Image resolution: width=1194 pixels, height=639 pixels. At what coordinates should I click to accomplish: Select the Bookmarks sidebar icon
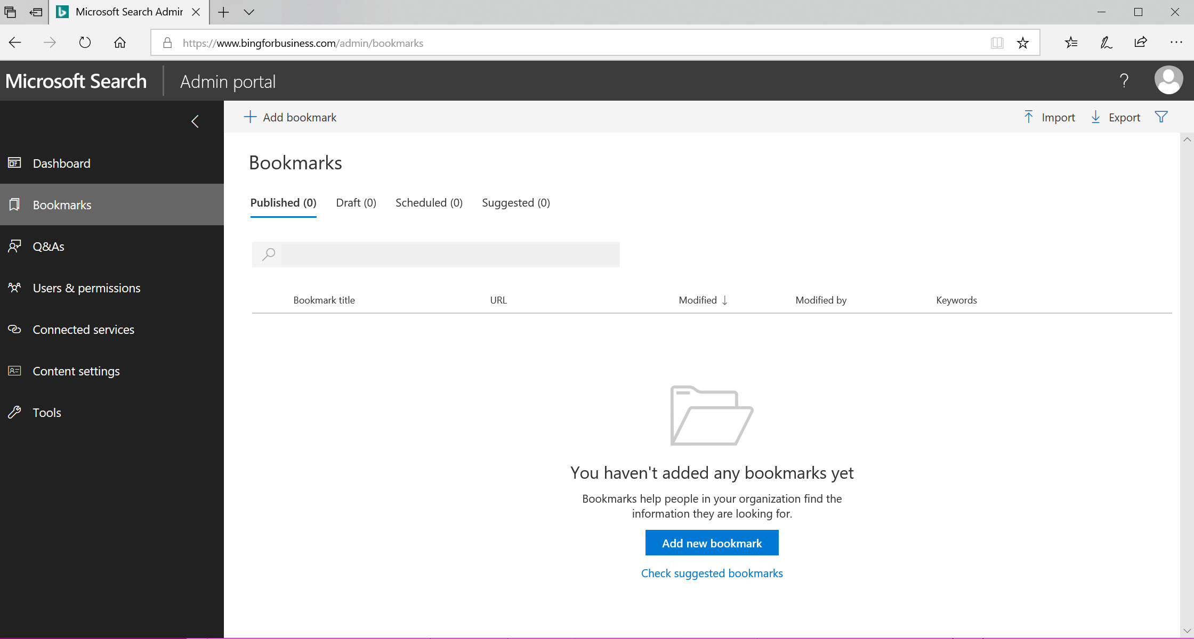[x=14, y=204]
